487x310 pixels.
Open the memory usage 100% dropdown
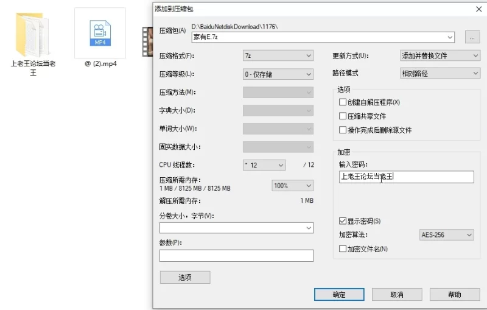click(x=292, y=186)
